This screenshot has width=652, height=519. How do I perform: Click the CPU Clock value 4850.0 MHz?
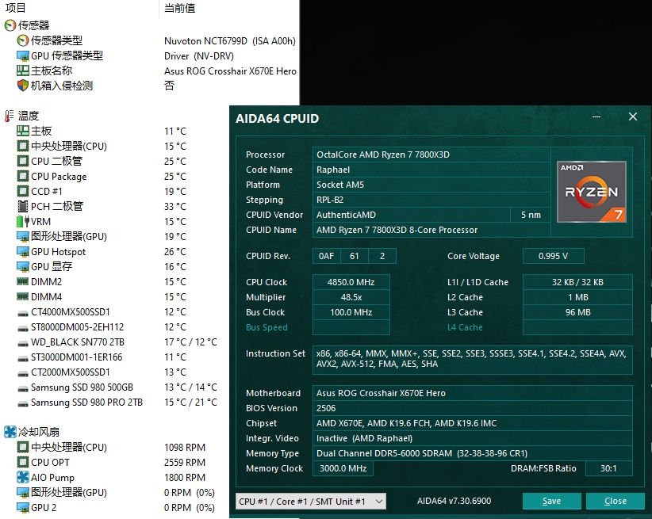click(x=351, y=282)
